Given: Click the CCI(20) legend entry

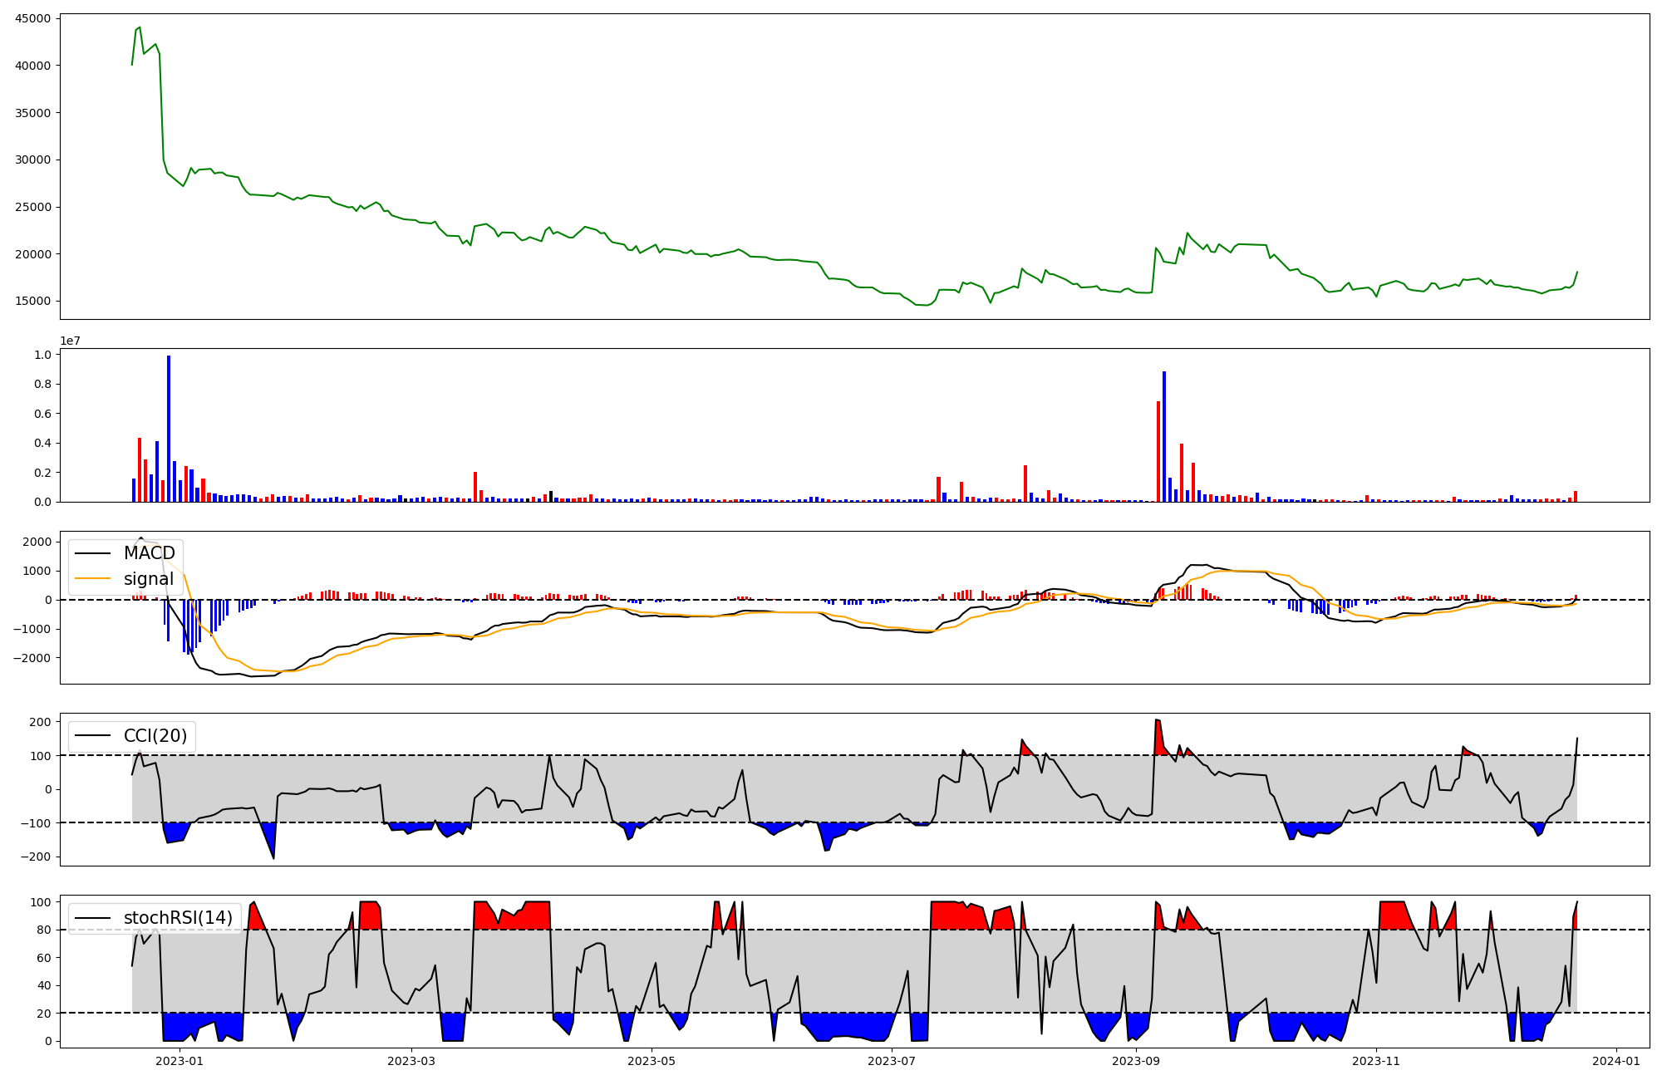Looking at the screenshot, I should (x=155, y=736).
